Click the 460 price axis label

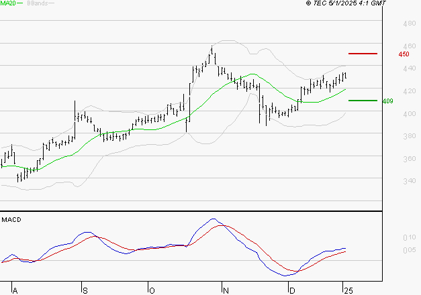409,46
